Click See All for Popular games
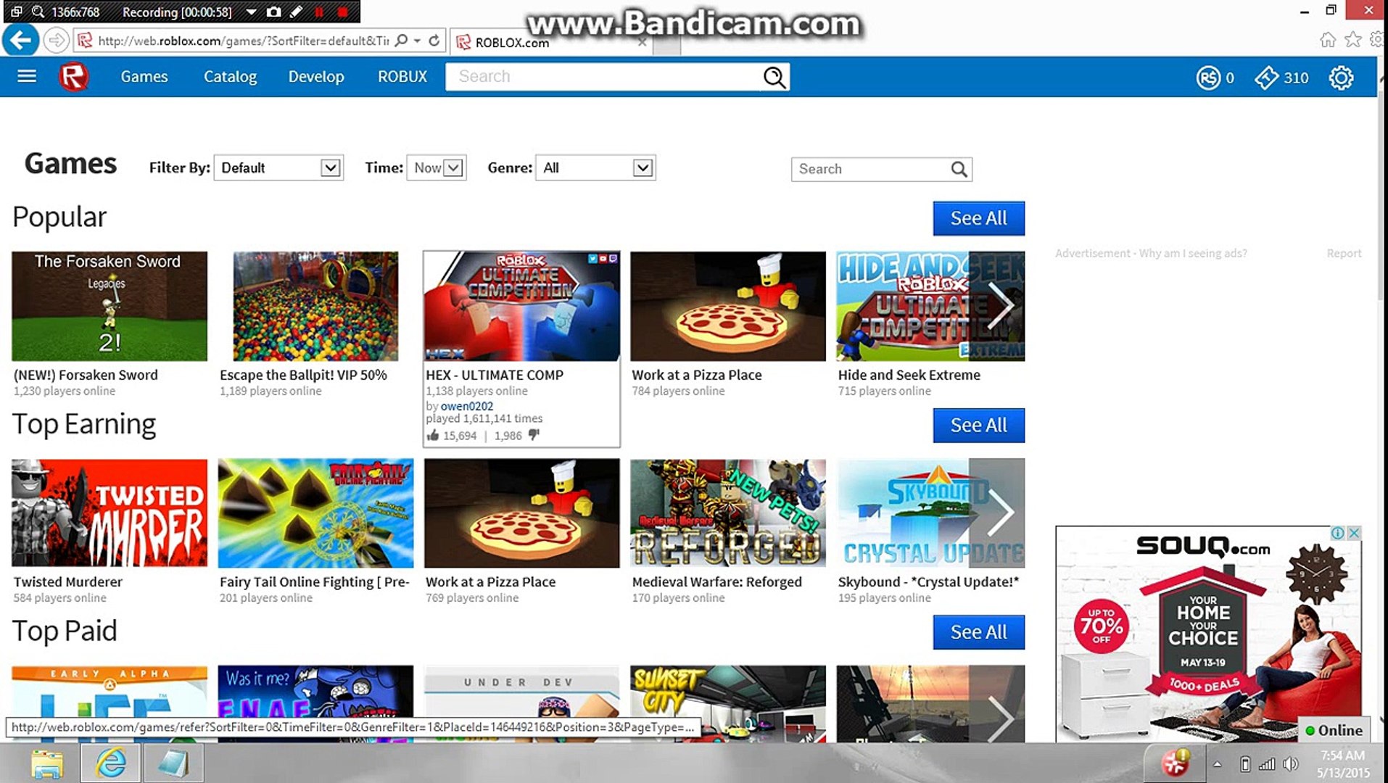The width and height of the screenshot is (1388, 783). (978, 218)
